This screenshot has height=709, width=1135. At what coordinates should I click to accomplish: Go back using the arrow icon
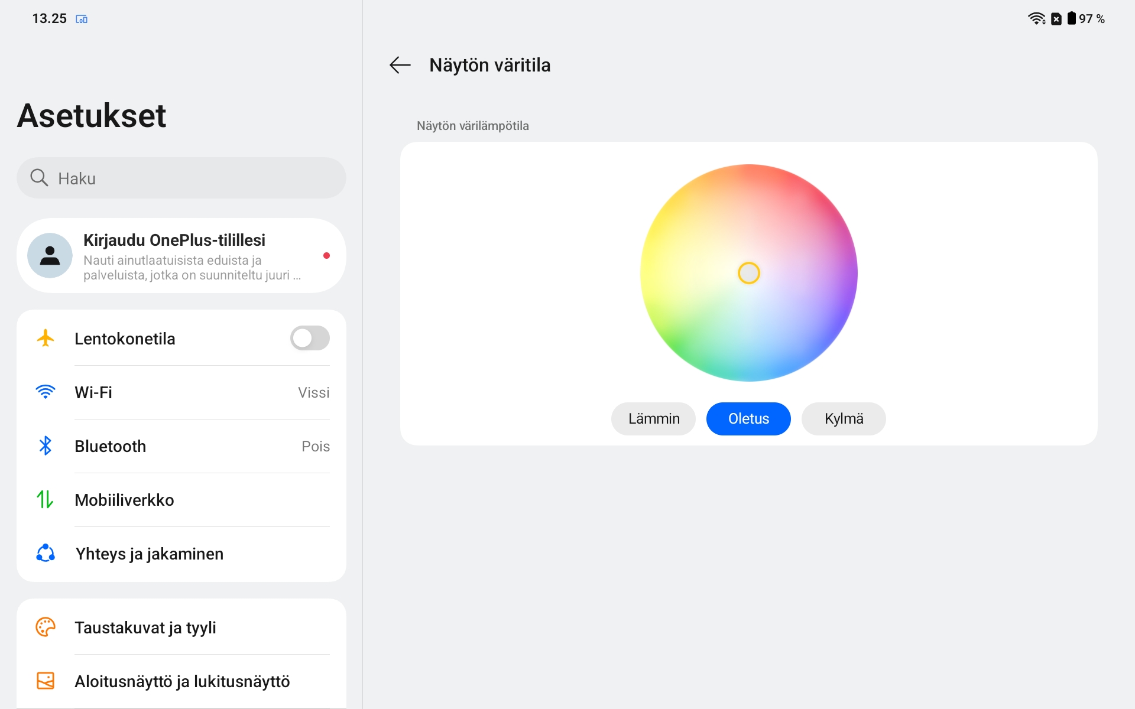click(400, 65)
